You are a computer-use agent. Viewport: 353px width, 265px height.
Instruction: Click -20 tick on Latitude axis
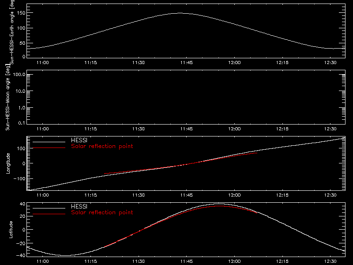[21, 243]
